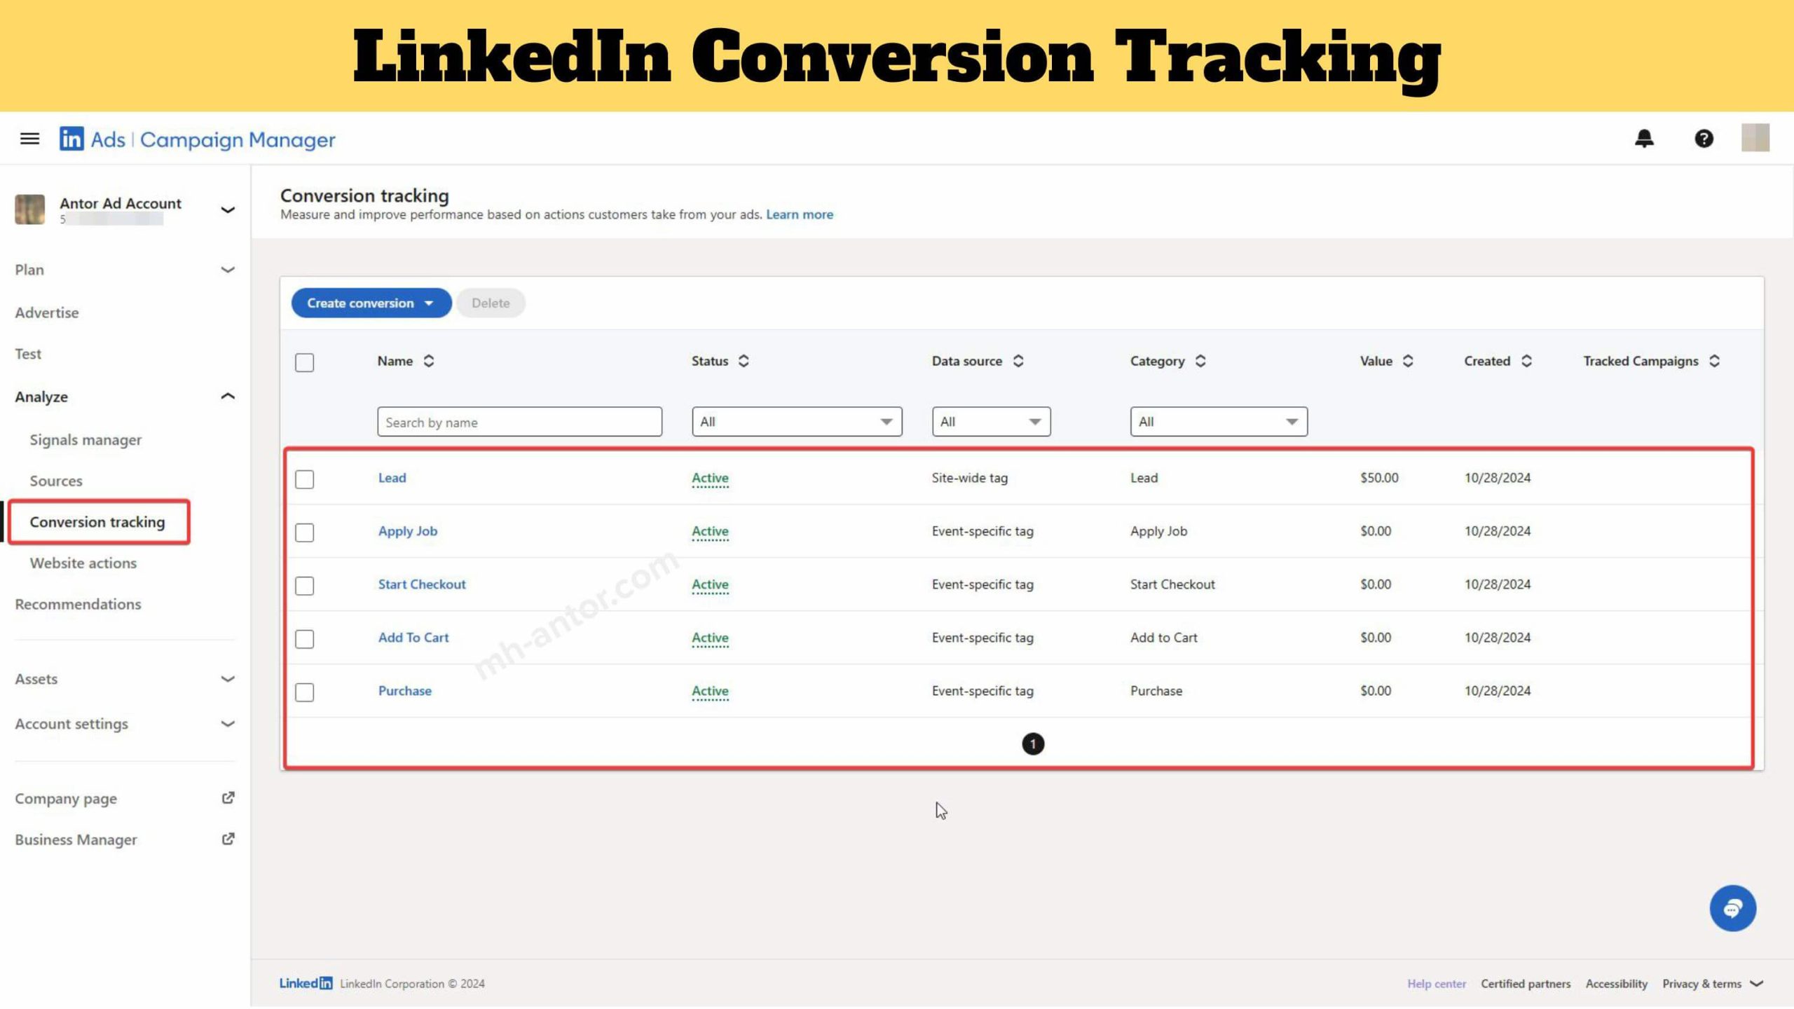Select Website actions in sidebar
Image resolution: width=1794 pixels, height=1009 pixels.
pos(83,563)
